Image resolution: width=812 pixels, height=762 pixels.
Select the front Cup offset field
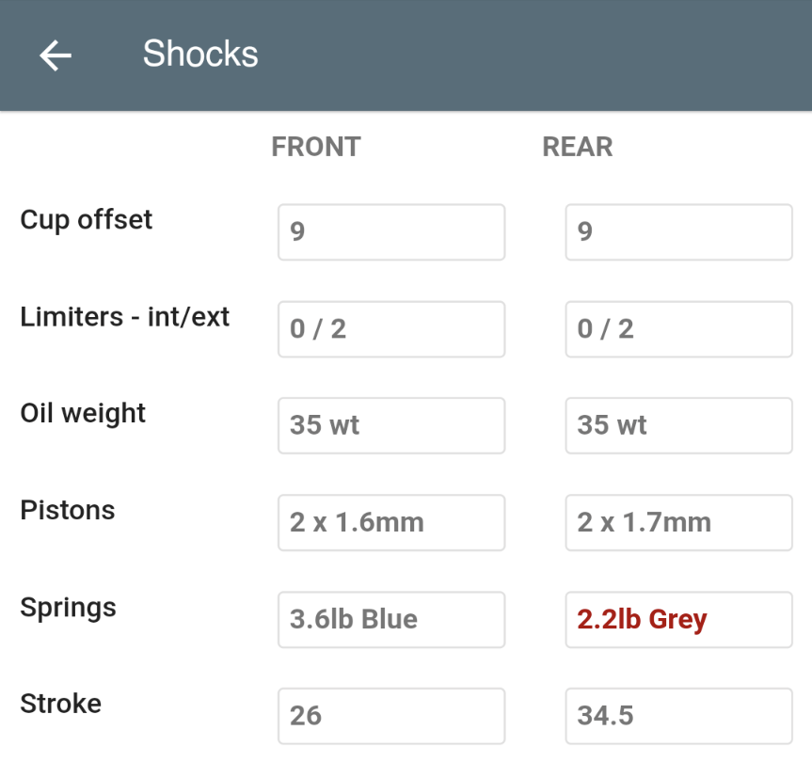(x=390, y=231)
